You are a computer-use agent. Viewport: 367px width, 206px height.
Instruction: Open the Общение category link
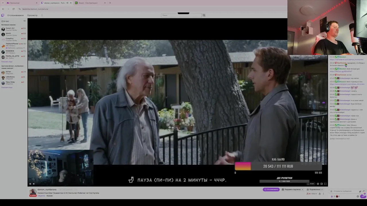(41, 196)
